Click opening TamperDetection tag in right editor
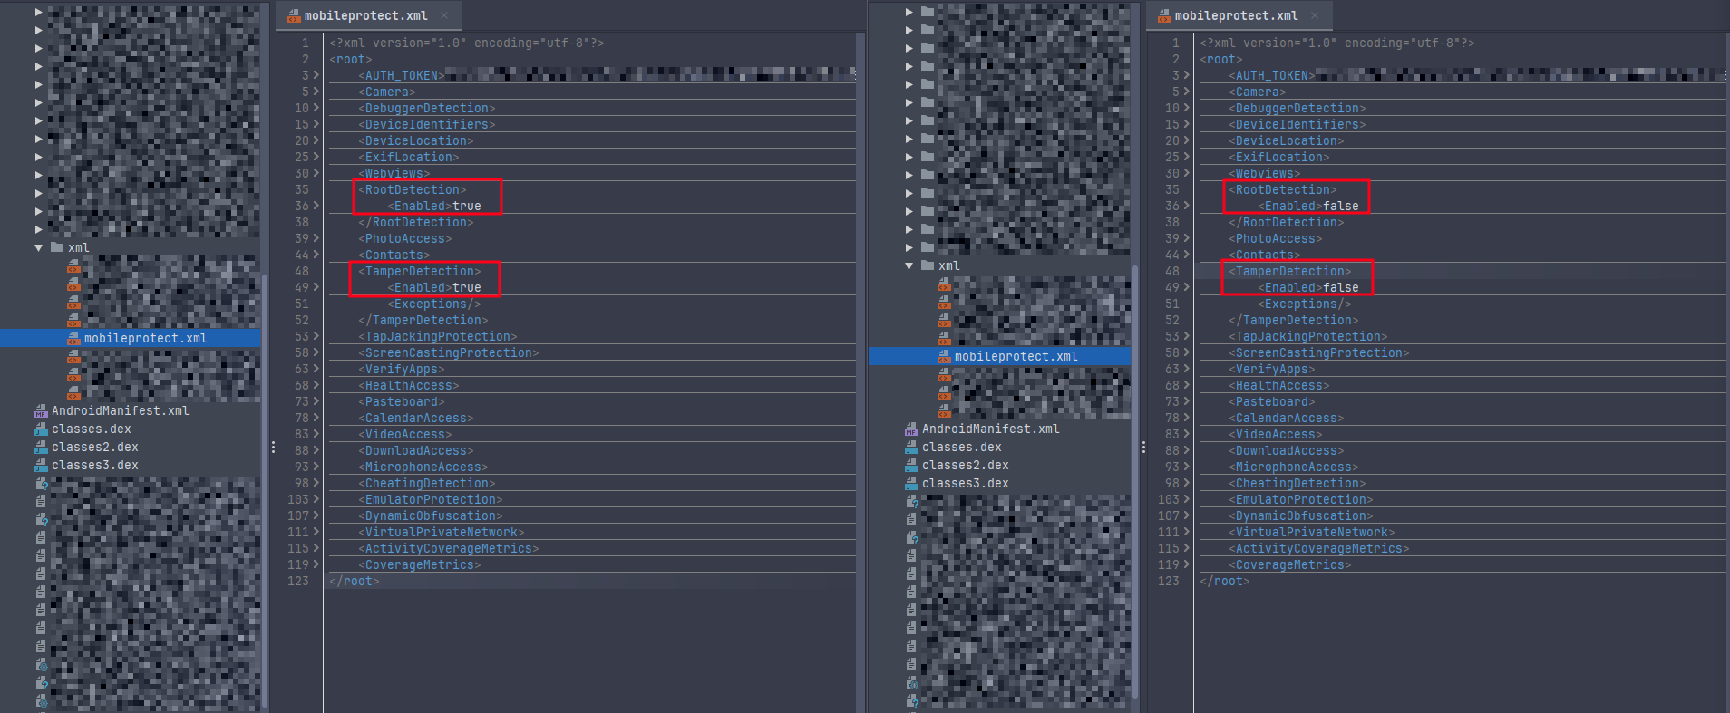 (x=1290, y=271)
